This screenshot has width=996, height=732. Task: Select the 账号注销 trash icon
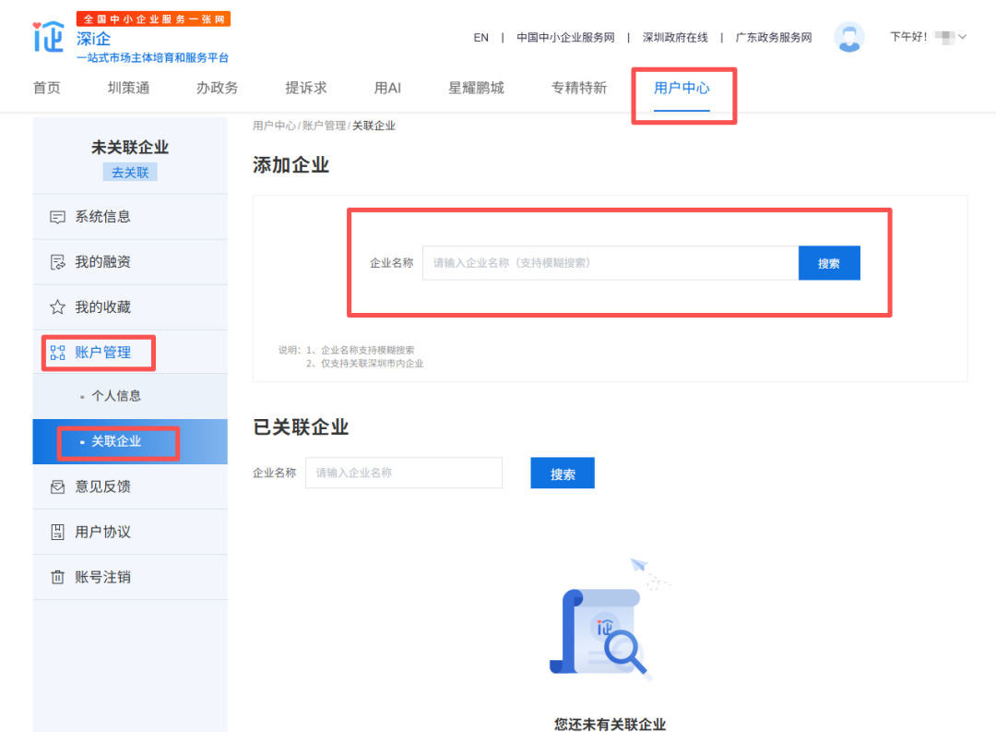tap(57, 577)
